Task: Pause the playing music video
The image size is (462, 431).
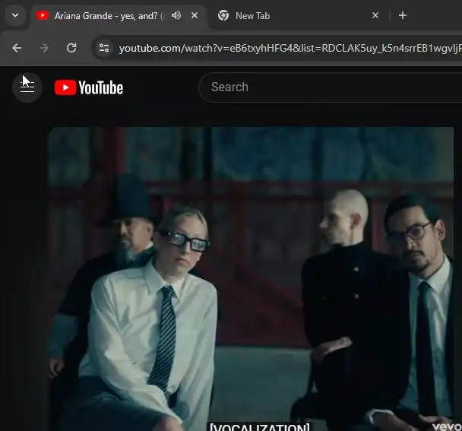Action: point(251,278)
